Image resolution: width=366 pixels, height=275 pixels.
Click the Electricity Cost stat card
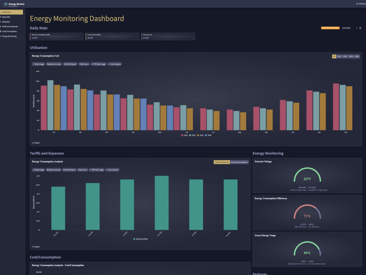168,36
